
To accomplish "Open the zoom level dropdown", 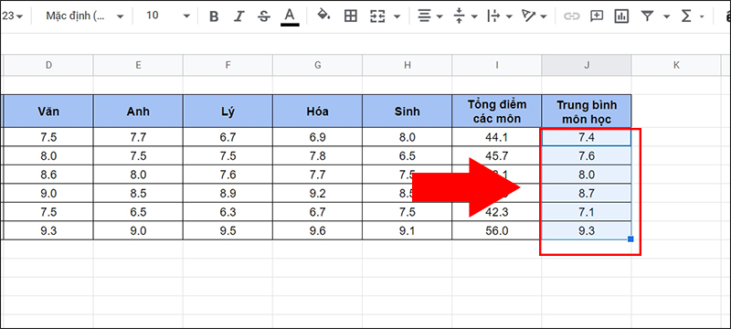I will (13, 16).
